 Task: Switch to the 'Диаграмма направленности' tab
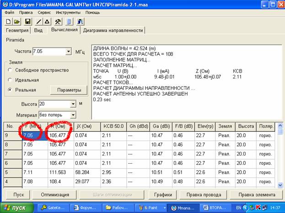coord(113,31)
